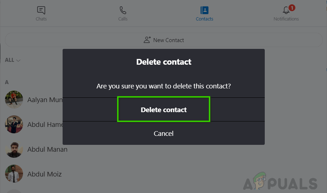Switch to the Chats tab label
The height and width of the screenshot is (193, 327).
tap(41, 19)
